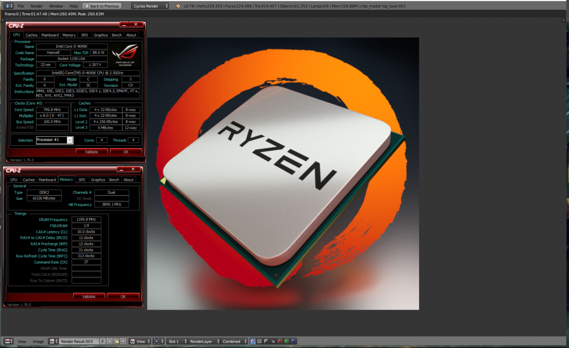Open Cycles Render engine dropdown
569x348 pixels.
[150, 6]
